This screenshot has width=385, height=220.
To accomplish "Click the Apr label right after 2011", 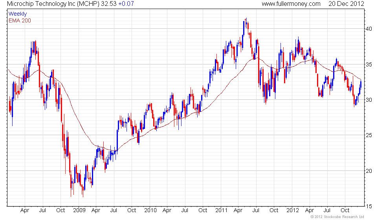I will pos(238,211).
